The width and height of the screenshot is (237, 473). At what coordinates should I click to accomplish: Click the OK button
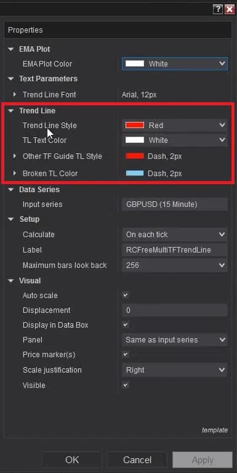(x=72, y=459)
